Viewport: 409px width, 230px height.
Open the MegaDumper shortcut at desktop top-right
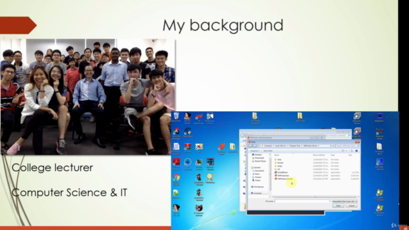(380, 117)
